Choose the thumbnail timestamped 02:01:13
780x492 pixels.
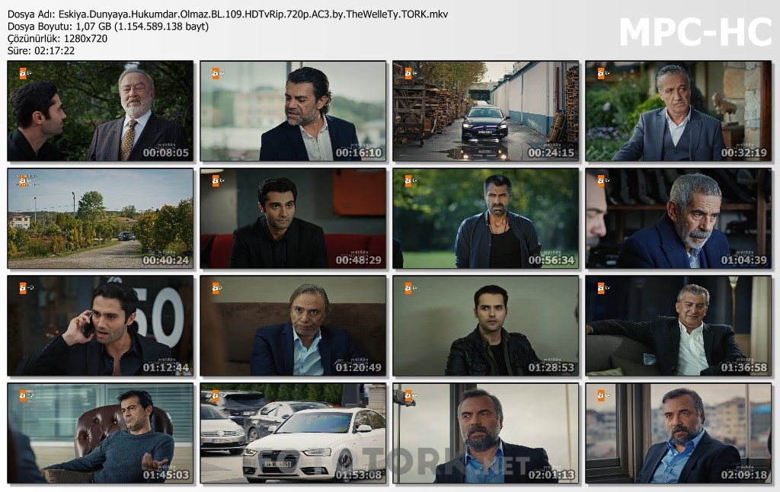coord(485,433)
